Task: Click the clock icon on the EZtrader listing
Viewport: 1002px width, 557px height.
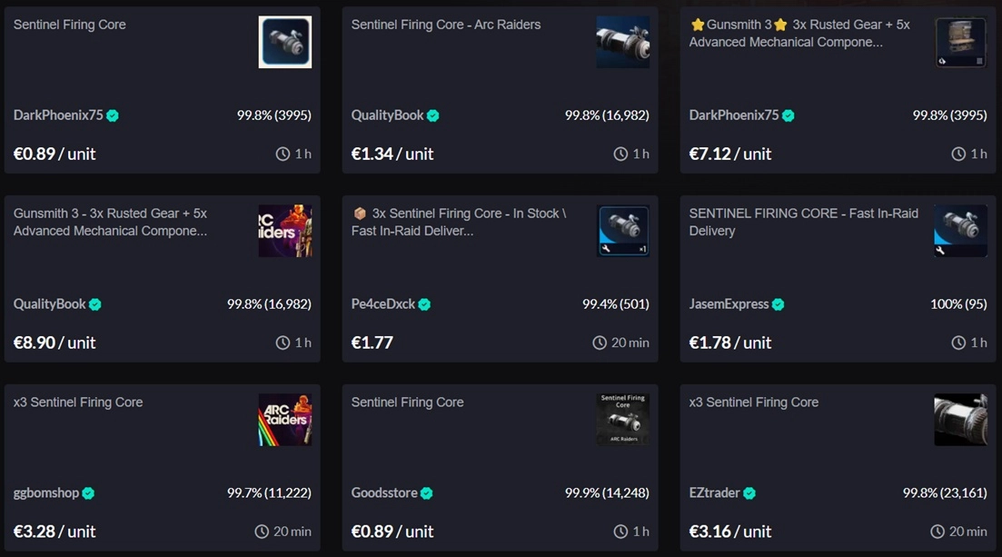Action: [937, 531]
